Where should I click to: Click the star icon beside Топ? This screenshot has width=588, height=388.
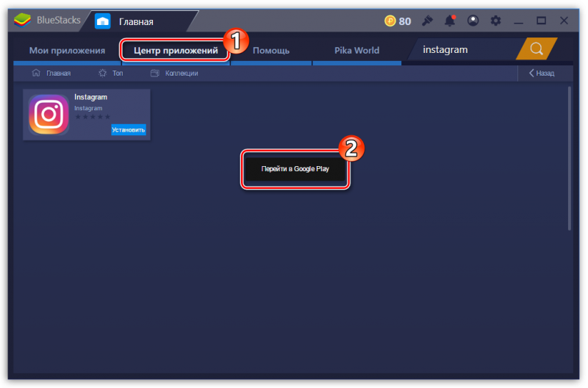pos(102,73)
